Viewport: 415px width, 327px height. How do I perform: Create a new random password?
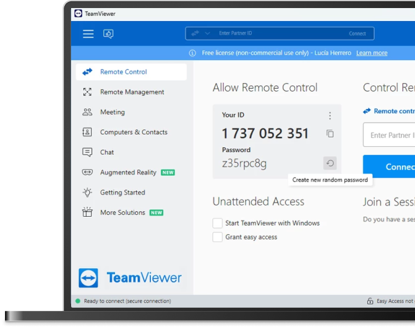[330, 163]
